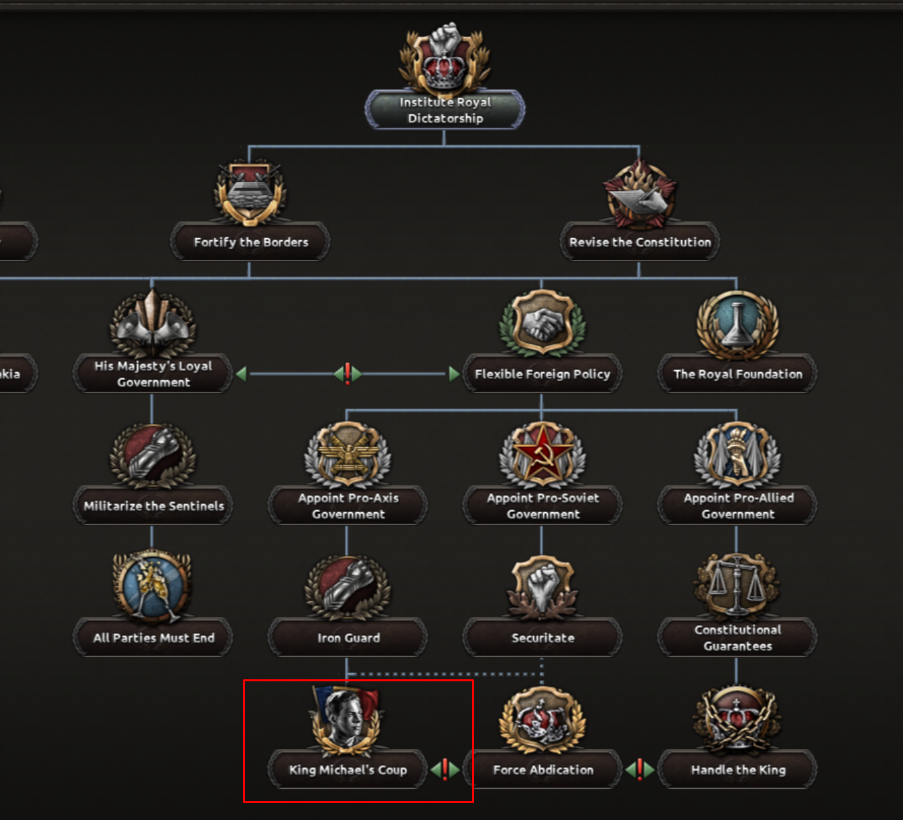Click the exclusive marker left of Flexible Foreign Policy
The height and width of the screenshot is (820, 903).
click(x=348, y=373)
